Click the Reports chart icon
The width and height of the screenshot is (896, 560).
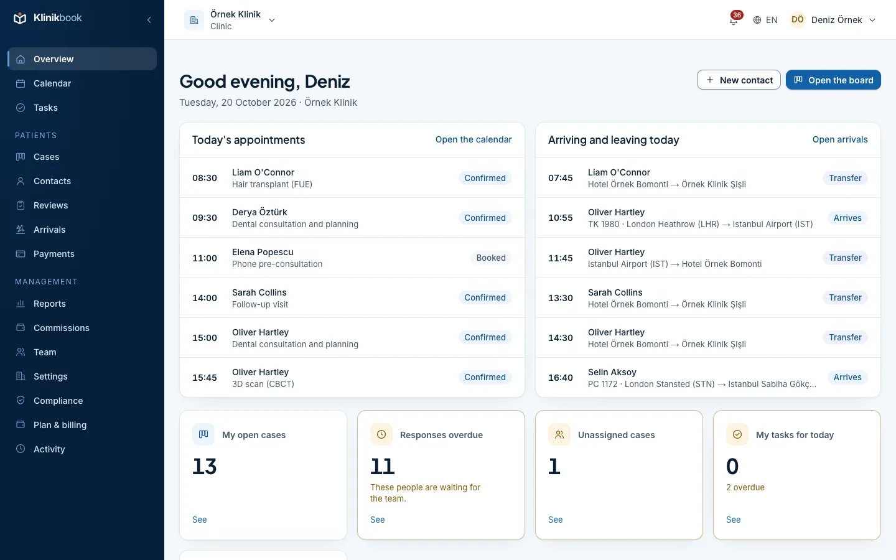coord(21,304)
